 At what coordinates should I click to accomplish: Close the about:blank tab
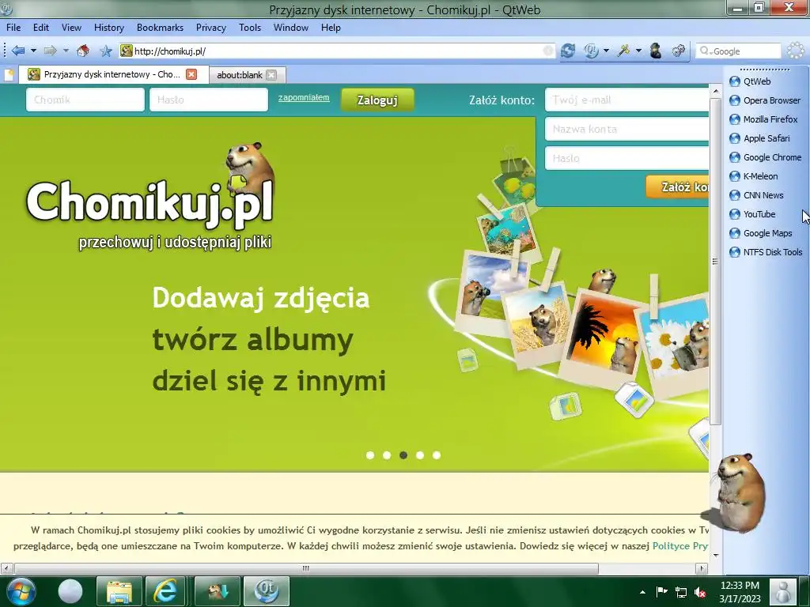(271, 75)
